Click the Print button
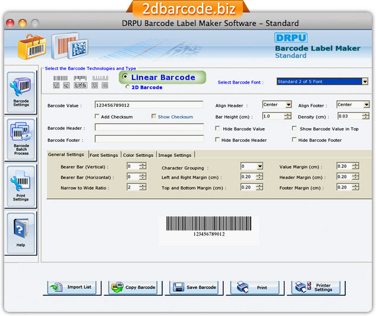Viewport: 376px width, 316px height. point(255,288)
